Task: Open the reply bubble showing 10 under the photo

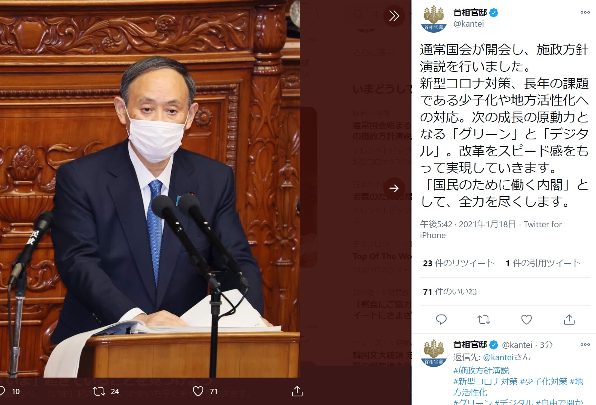Action: [x=2, y=391]
